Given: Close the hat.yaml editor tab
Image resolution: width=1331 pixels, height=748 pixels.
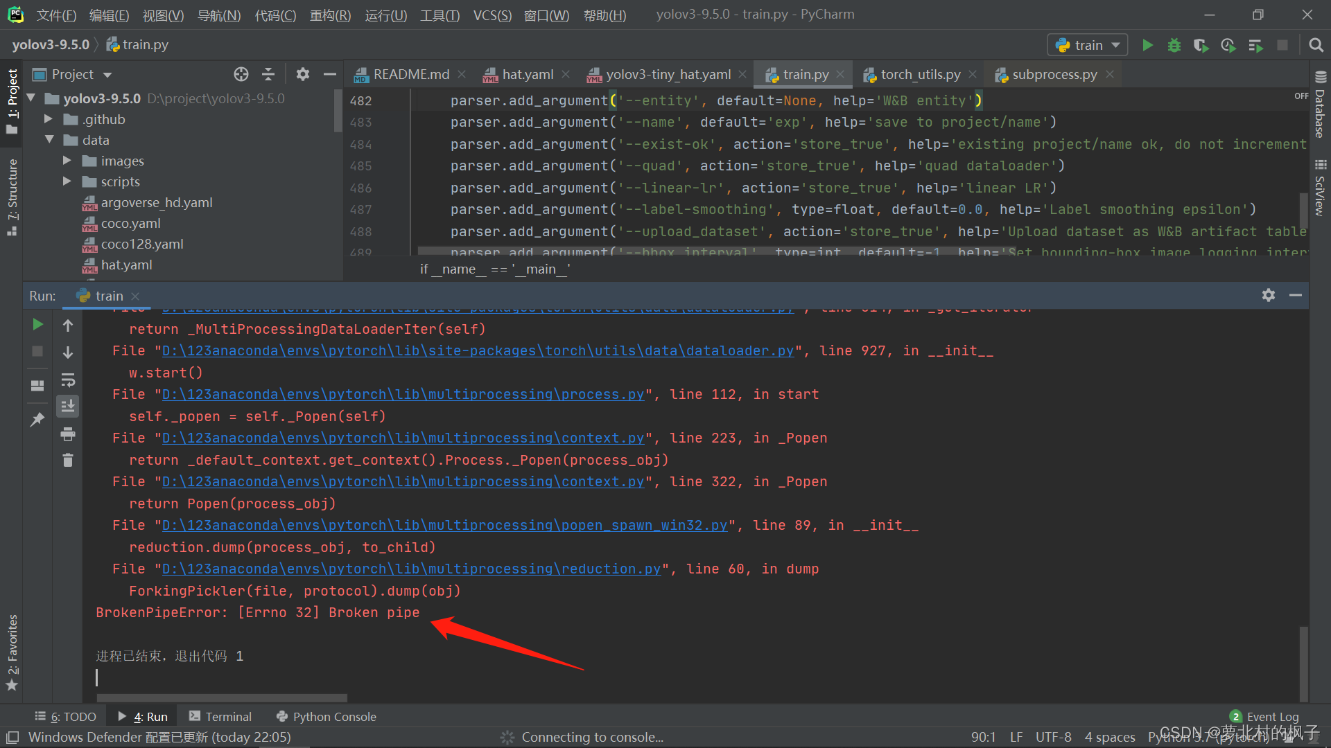Looking at the screenshot, I should point(566,74).
